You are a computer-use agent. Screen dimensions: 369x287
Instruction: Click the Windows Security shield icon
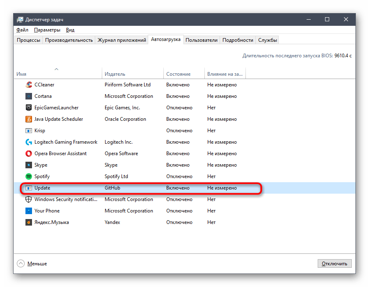pos(28,199)
